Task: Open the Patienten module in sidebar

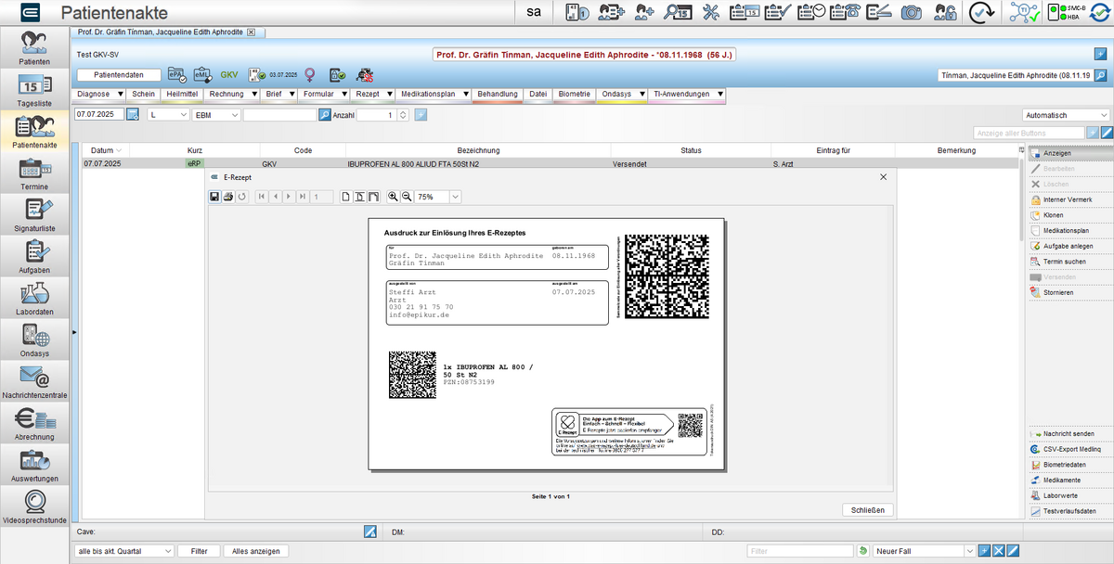Action: 34,48
